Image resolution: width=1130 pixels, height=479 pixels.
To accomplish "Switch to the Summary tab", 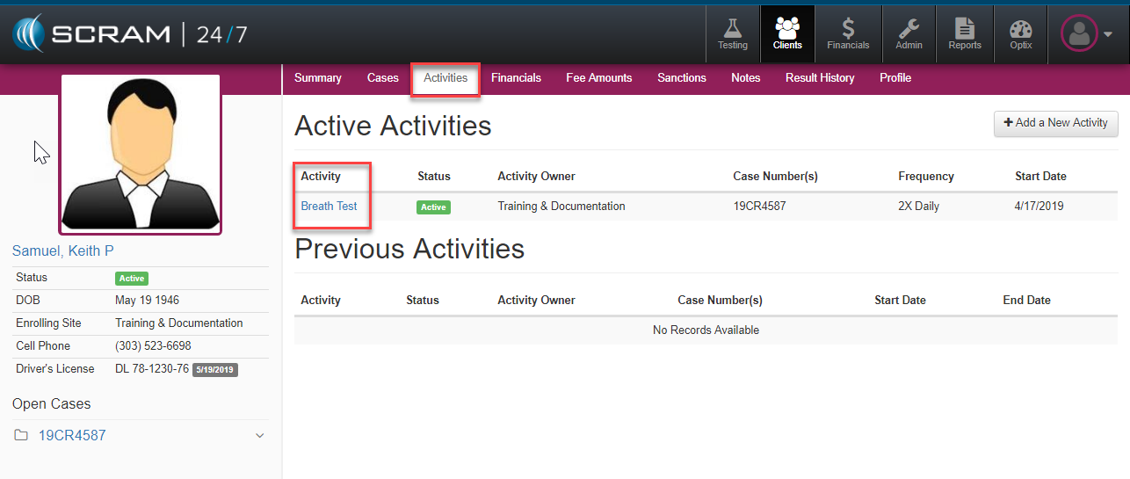I will coord(317,78).
